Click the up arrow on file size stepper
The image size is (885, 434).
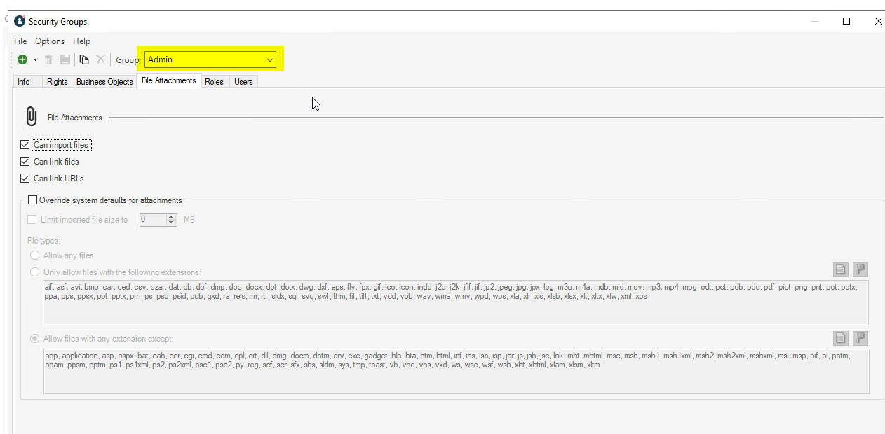172,216
